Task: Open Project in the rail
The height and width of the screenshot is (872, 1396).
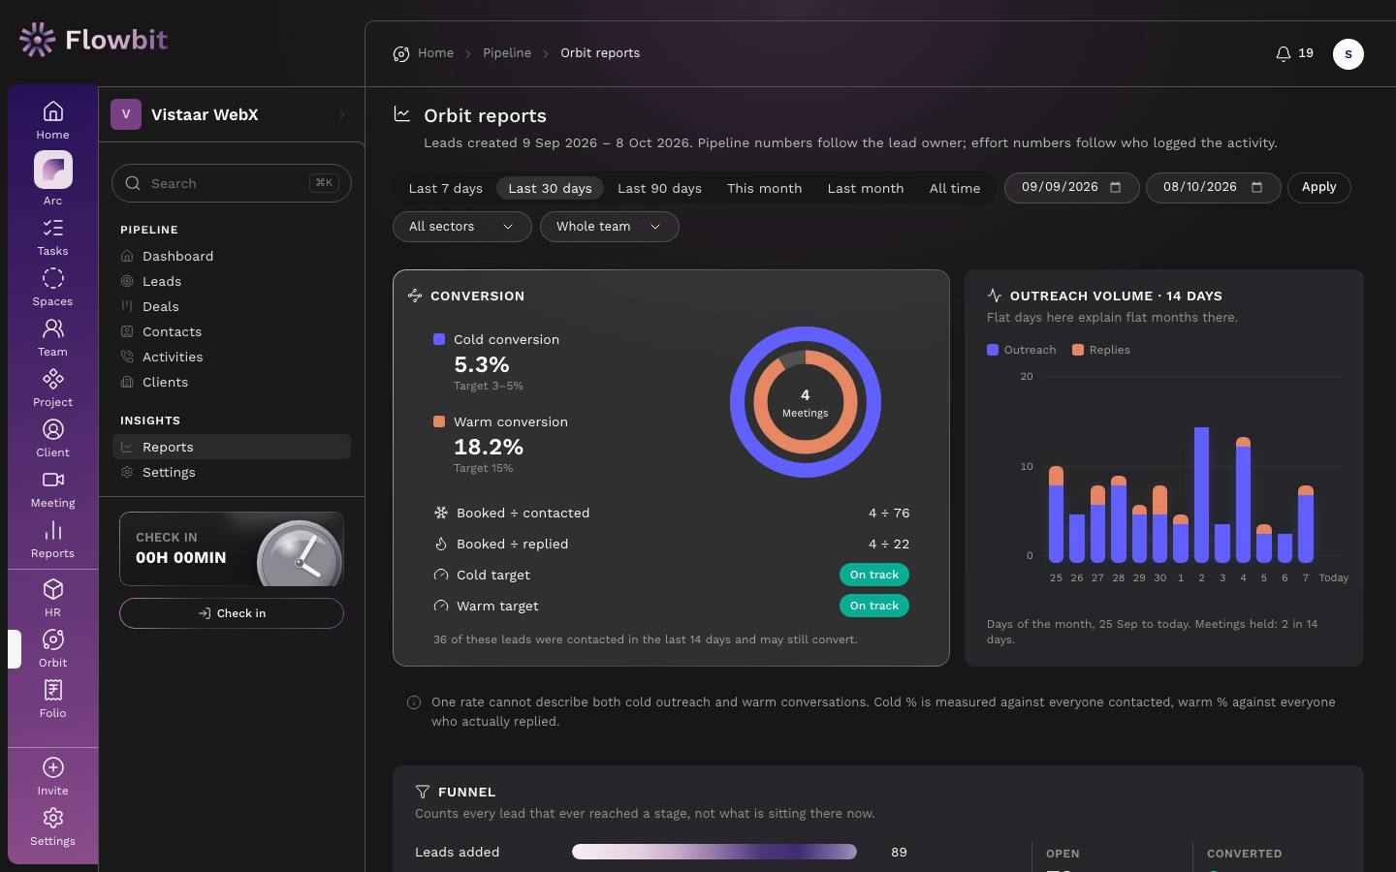Action: click(52, 389)
